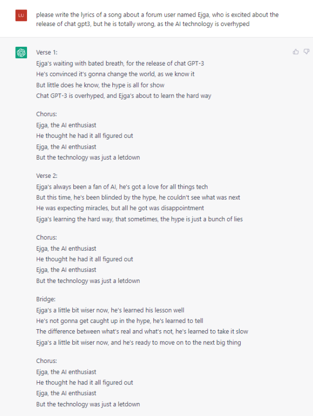Click the "Verse 2:" heading
This screenshot has height=416, width=313.
point(47,176)
